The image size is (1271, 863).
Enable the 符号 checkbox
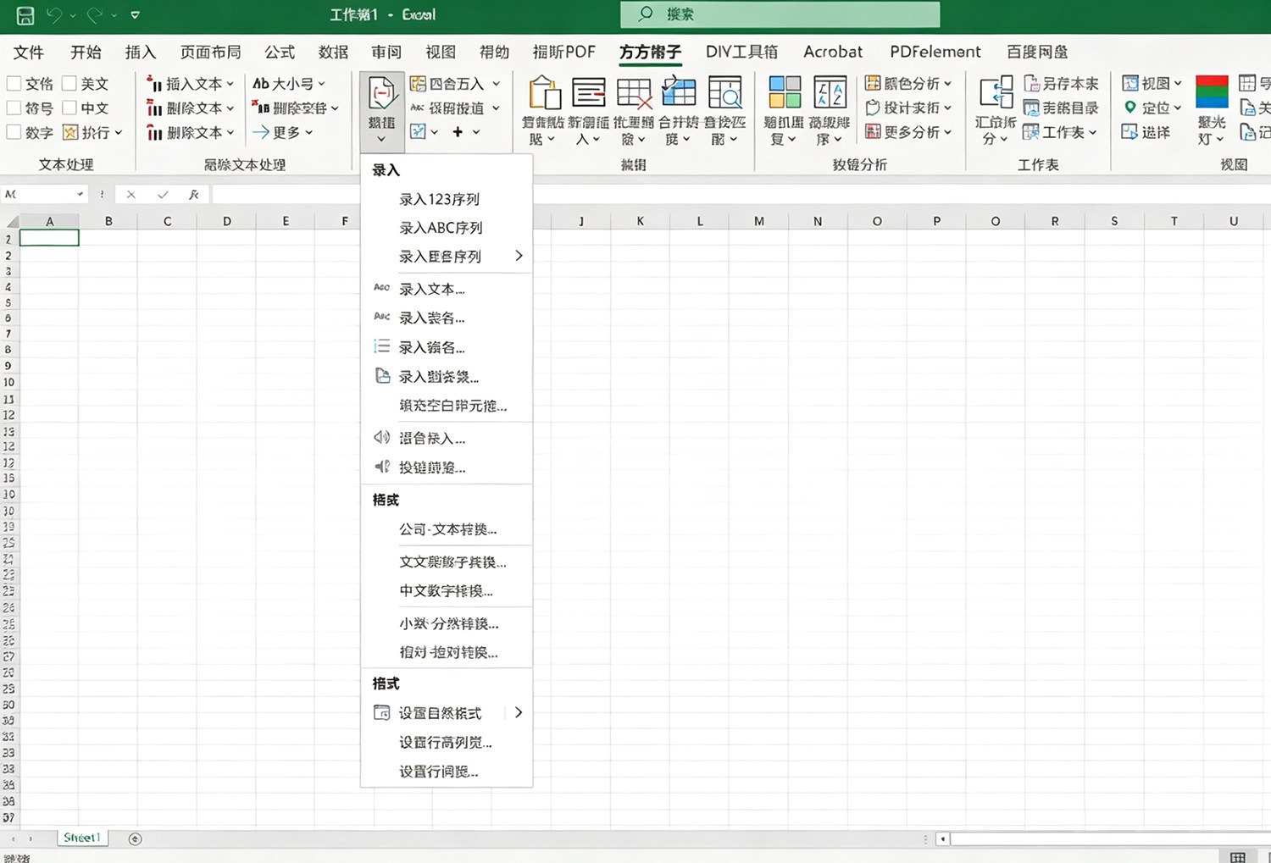14,108
